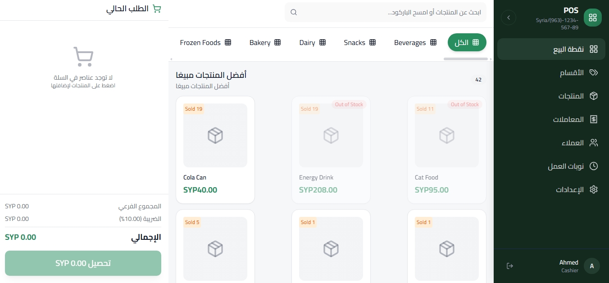Click the shopping cart icon in order header

(x=157, y=9)
